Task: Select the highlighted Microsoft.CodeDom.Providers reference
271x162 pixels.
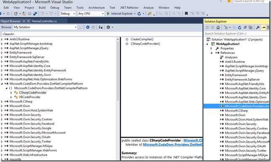Action: [x=236, y=106]
